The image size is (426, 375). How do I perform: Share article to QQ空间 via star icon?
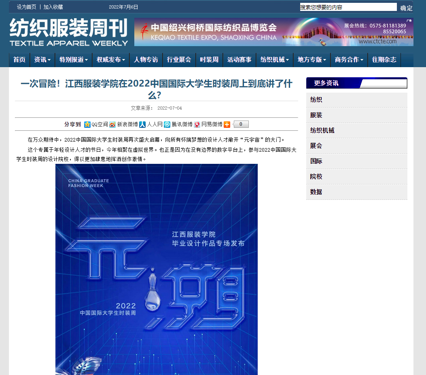pos(87,125)
